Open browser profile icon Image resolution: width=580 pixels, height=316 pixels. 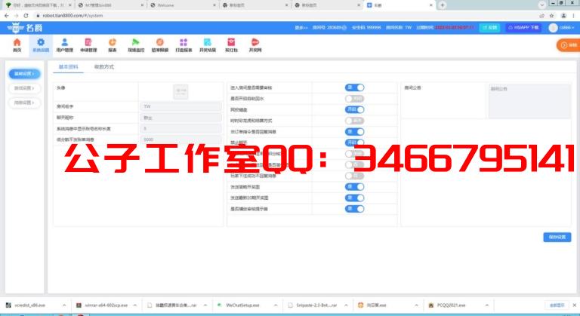pos(563,16)
